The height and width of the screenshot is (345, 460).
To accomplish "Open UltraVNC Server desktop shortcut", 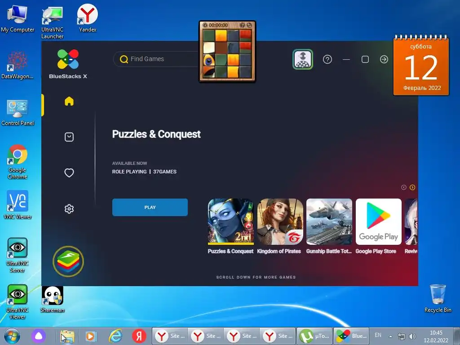I will pyautogui.click(x=18, y=255).
